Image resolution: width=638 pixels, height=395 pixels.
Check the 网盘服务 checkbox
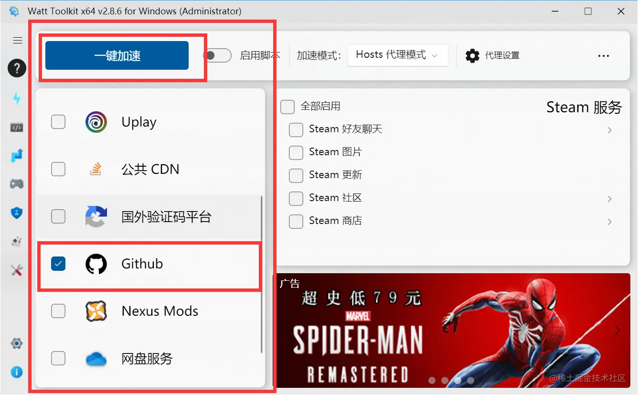pyautogui.click(x=58, y=358)
